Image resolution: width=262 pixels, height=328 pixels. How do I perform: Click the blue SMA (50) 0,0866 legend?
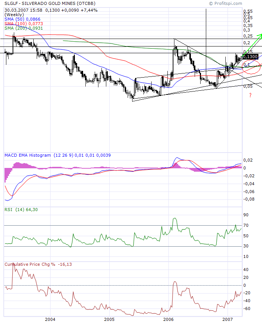click(x=22, y=19)
